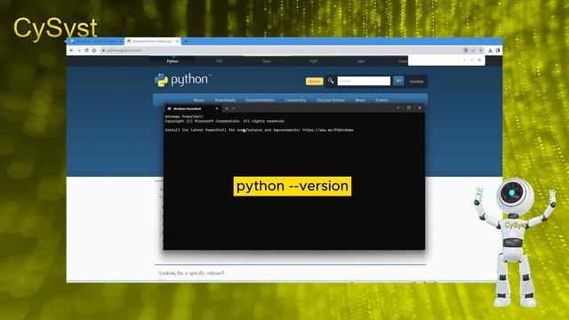This screenshot has height=320, width=569.
Task: Close the Windows PowerShell tab
Action: (217, 108)
